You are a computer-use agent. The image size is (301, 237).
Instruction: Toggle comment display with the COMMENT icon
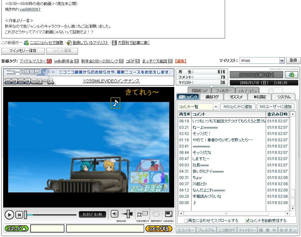click(142, 214)
